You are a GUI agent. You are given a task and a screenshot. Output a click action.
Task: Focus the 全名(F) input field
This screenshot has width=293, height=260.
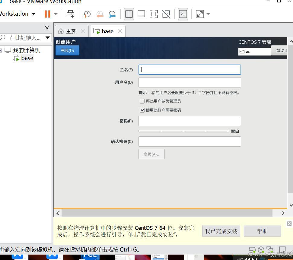[x=190, y=70]
